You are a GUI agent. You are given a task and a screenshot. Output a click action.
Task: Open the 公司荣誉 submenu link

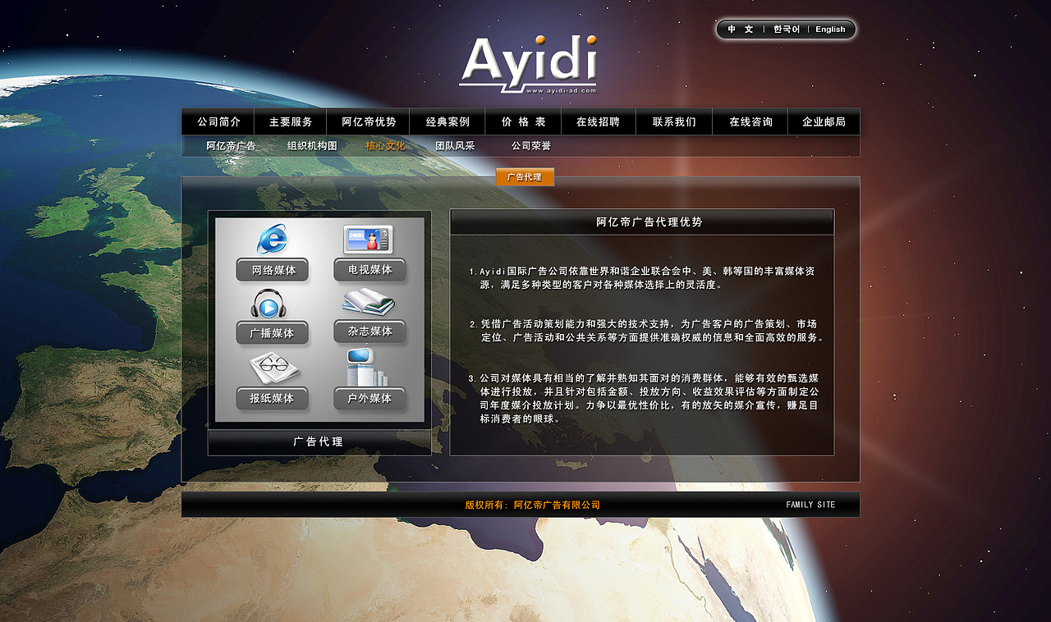[531, 146]
